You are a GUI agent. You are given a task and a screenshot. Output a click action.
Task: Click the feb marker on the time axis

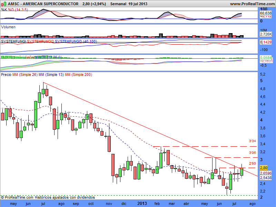[157, 204]
